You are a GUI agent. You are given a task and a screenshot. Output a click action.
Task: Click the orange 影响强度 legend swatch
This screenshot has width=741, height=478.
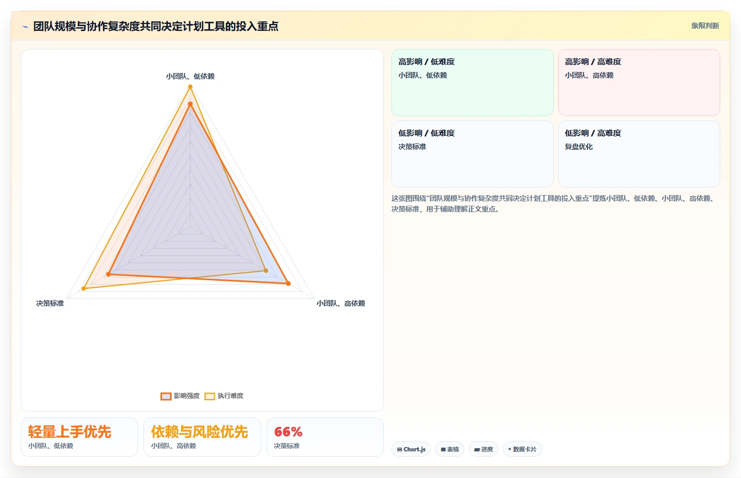[x=166, y=396]
